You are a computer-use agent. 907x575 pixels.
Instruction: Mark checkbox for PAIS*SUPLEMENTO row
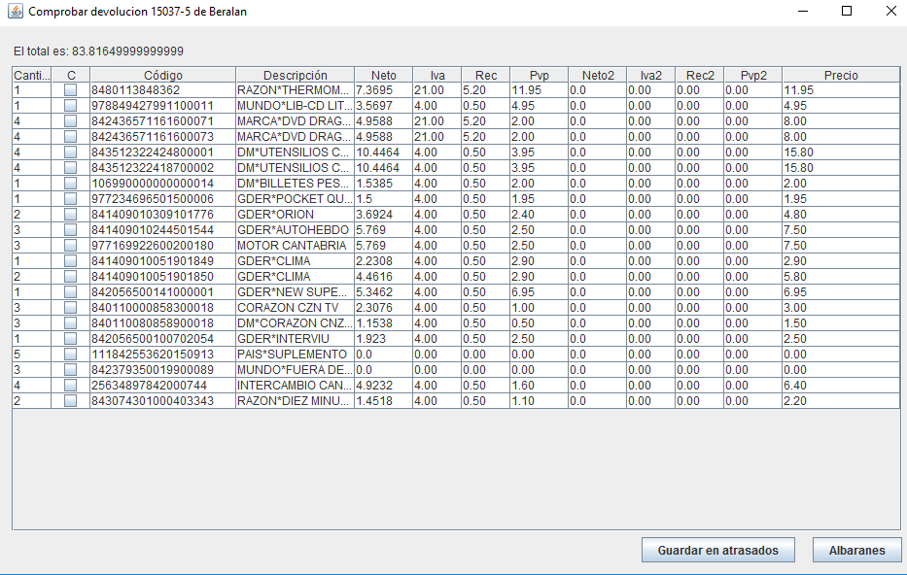point(70,355)
